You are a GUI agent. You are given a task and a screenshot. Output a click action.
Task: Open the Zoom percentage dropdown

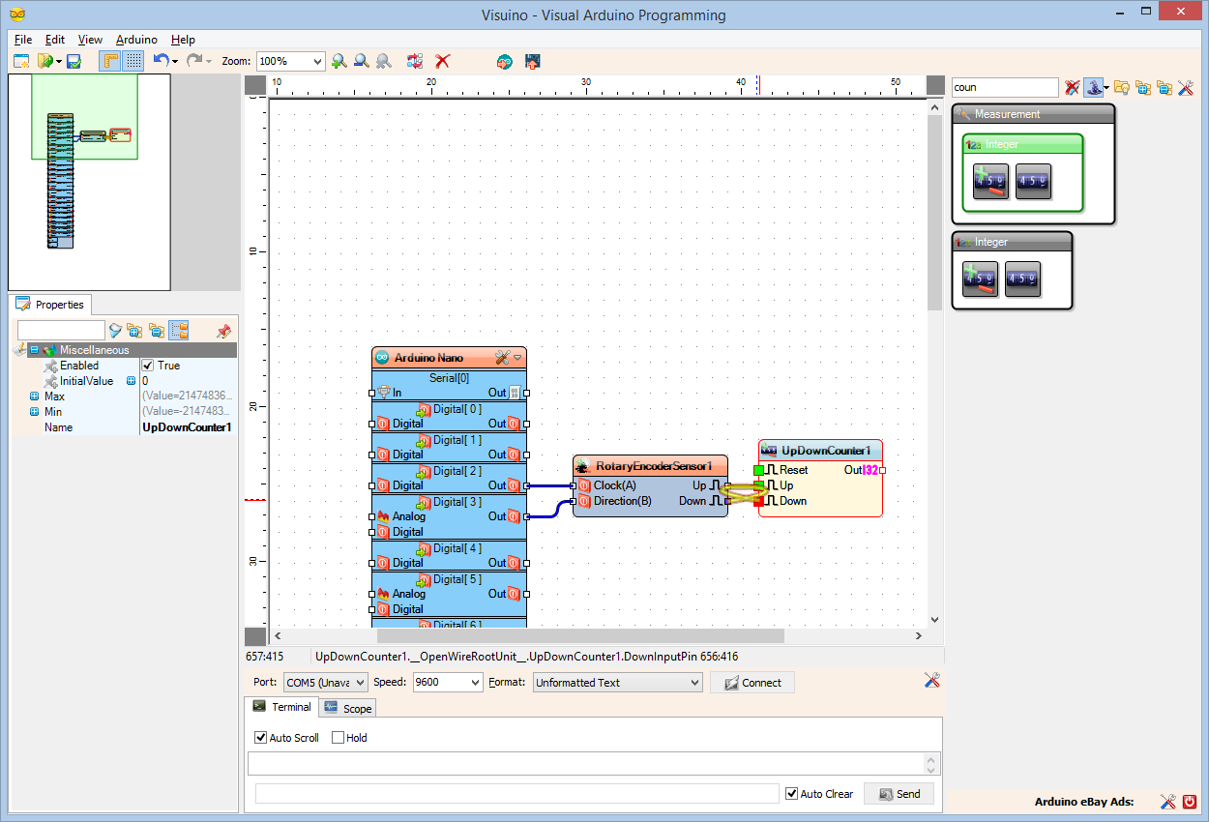[317, 61]
